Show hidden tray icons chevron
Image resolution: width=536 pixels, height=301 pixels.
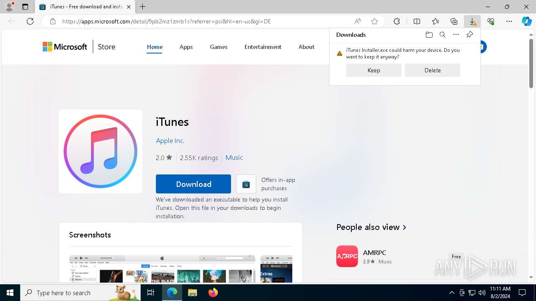[x=451, y=293]
